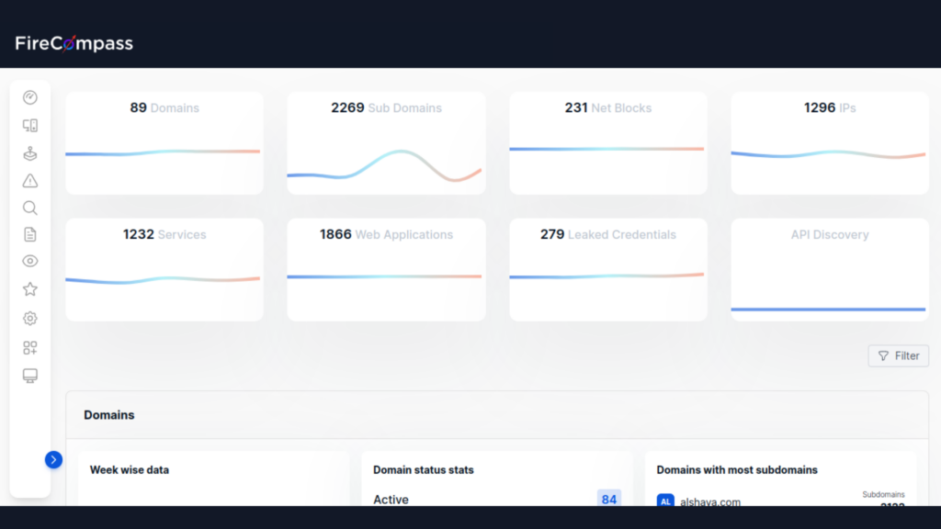This screenshot has width=941, height=529.
Task: Select the favorites star icon
Action: pos(29,288)
